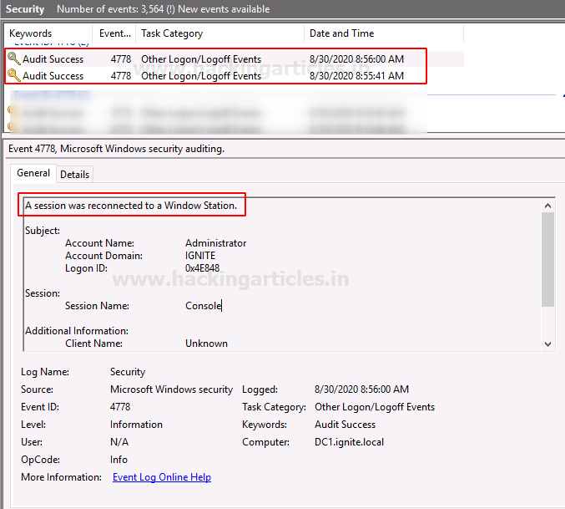The width and height of the screenshot is (565, 509).
Task: Click the 8/30/2020 8:55:41 AM date cell
Action: 356,76
